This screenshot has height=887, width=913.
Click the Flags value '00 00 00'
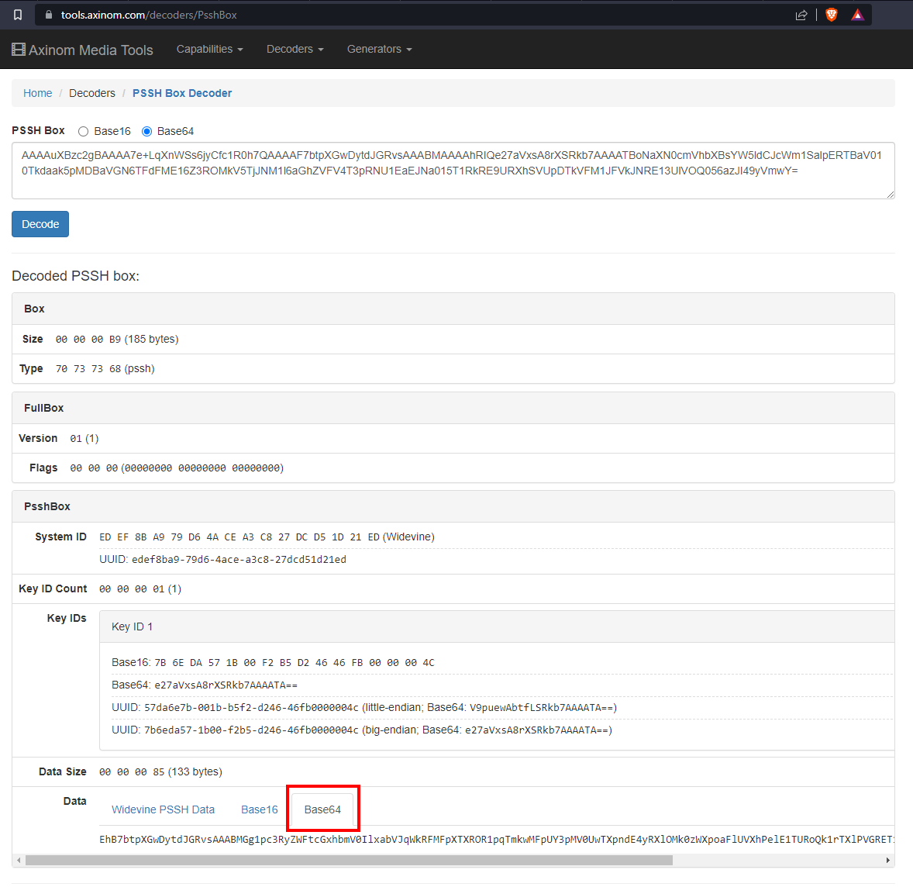177,468
